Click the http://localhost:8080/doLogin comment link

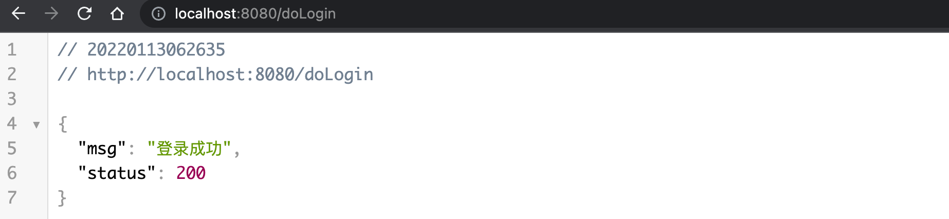pyautogui.click(x=230, y=75)
